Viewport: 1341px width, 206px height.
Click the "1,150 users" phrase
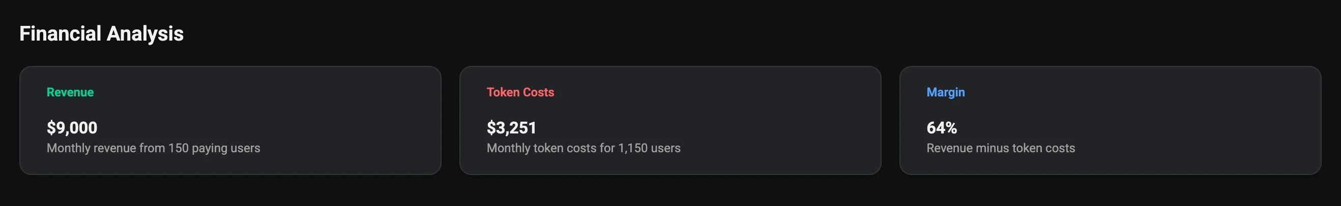coord(649,148)
